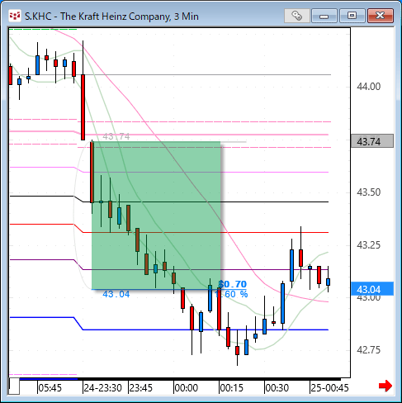Image resolution: width=402 pixels, height=403 pixels.
Task: Click the blue scroll bar segment above time axis
Action: tap(49, 379)
